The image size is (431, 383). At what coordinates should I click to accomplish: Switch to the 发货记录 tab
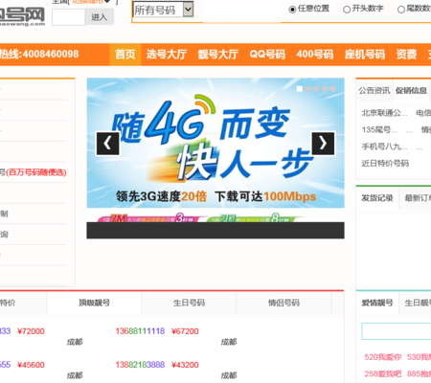click(377, 198)
